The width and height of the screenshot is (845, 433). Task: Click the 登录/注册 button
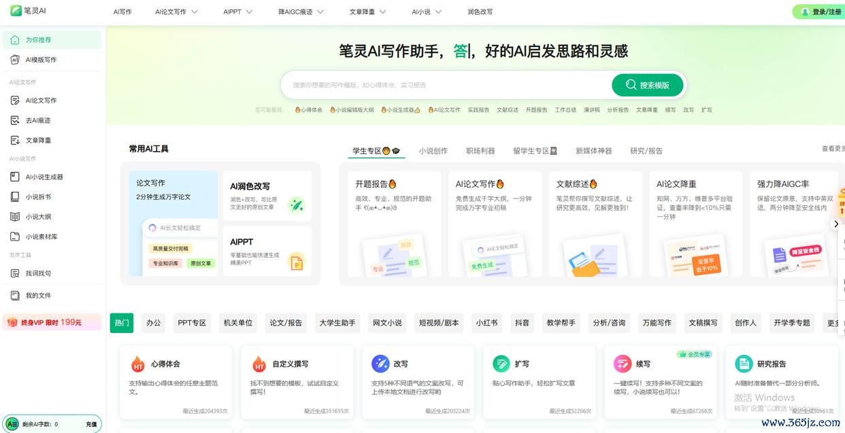pyautogui.click(x=820, y=12)
